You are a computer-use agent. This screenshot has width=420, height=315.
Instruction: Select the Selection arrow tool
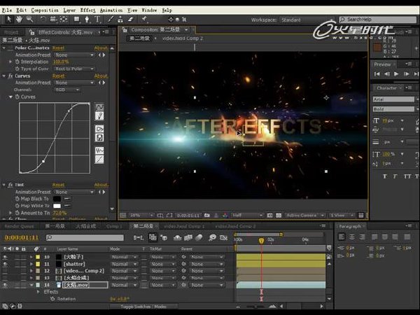pyautogui.click(x=9, y=20)
